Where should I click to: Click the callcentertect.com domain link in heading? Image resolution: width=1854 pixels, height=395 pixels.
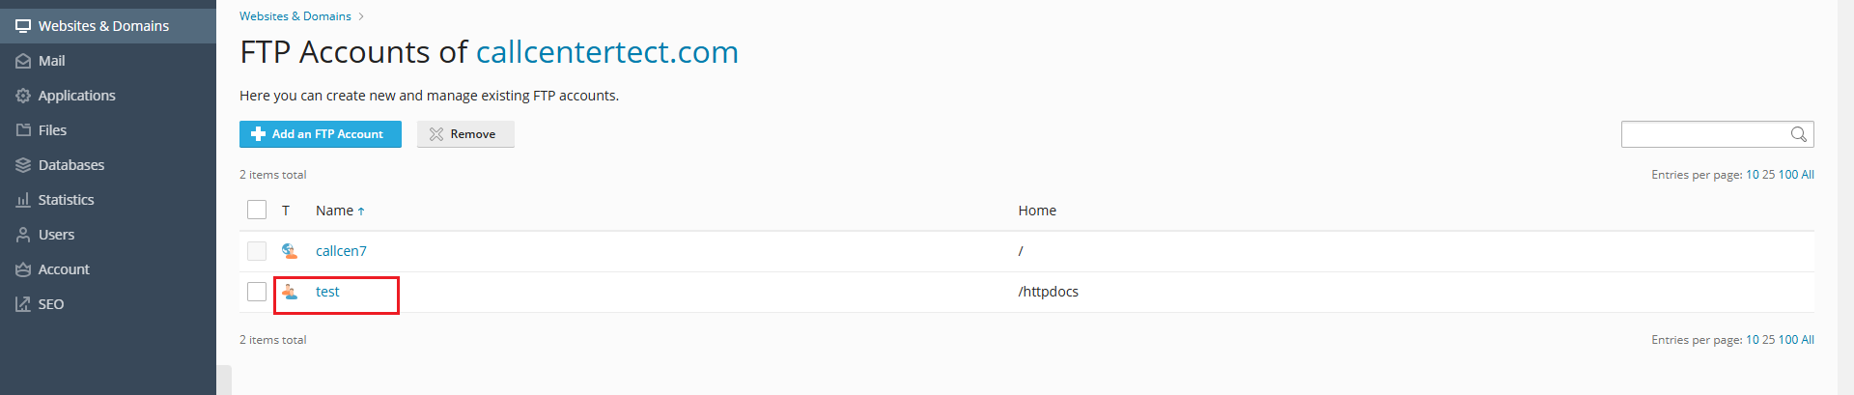[606, 52]
